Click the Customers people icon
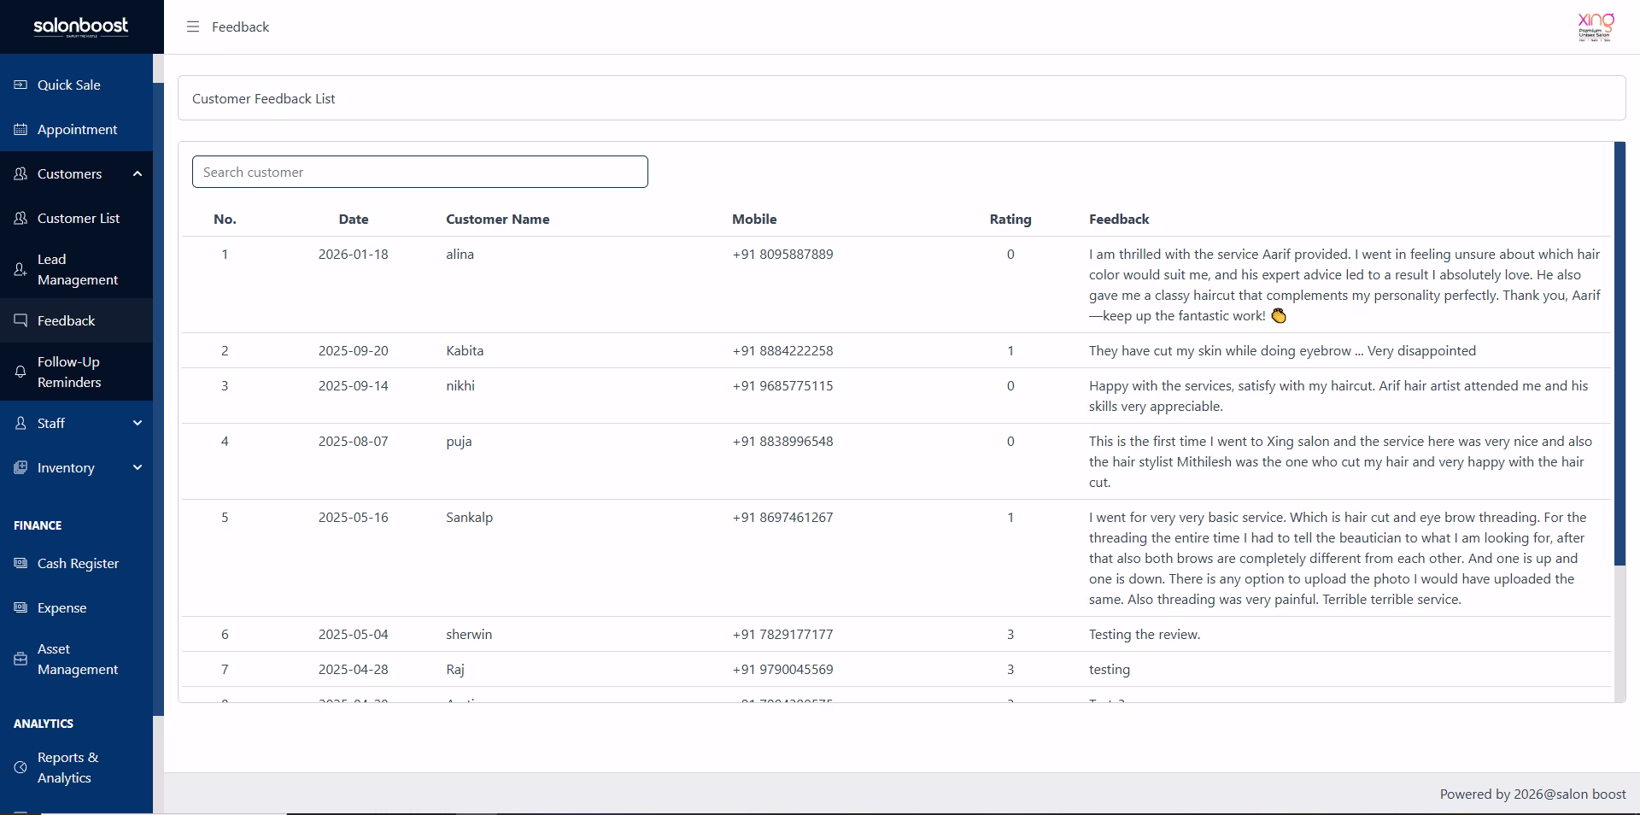Viewport: 1640px width, 815px height. tap(20, 173)
